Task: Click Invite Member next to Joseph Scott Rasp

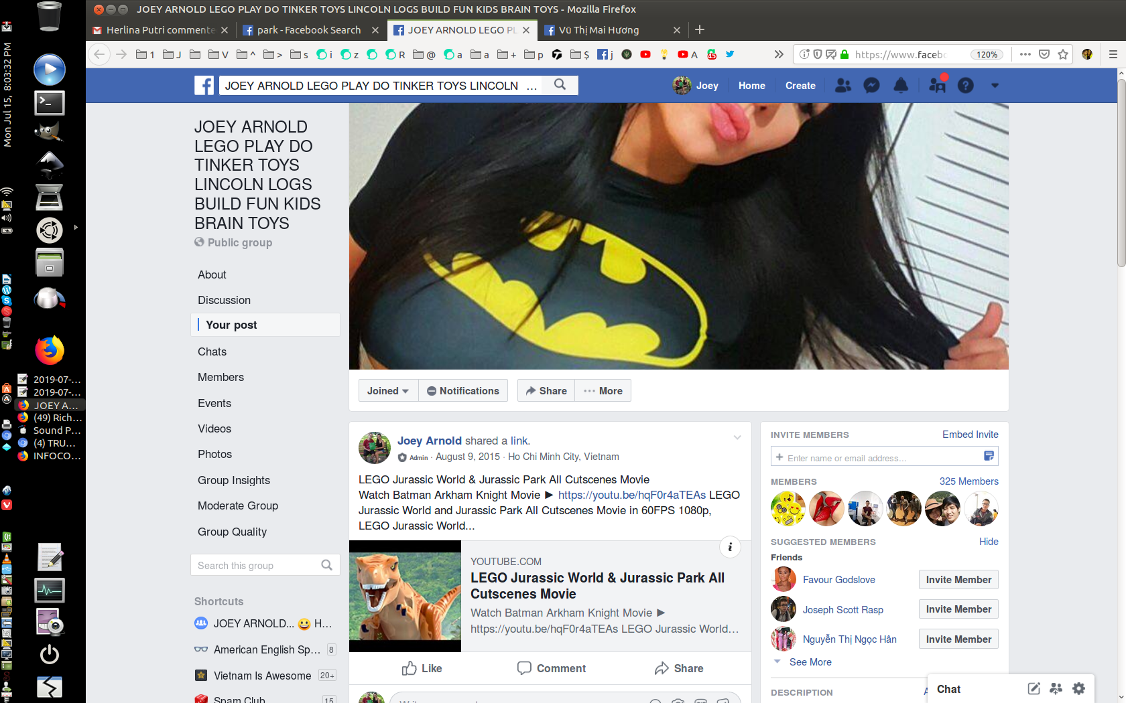Action: pos(958,609)
